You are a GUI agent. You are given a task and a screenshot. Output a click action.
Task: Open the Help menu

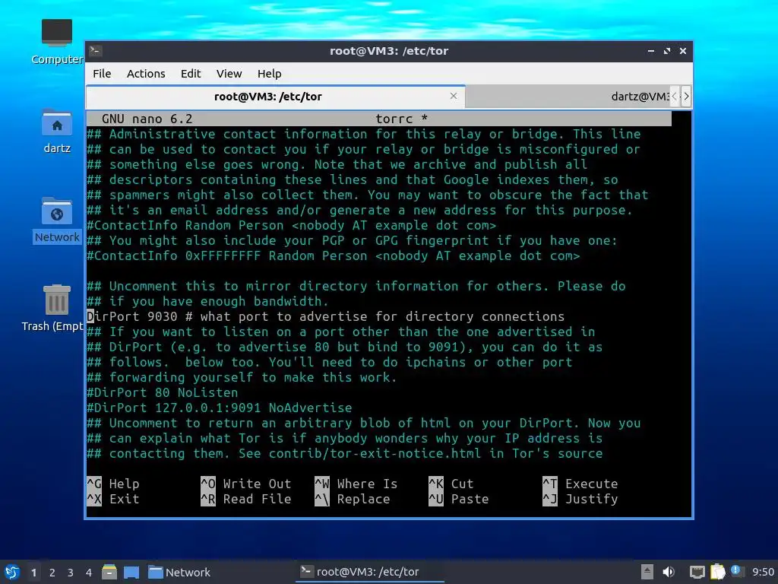click(x=270, y=74)
